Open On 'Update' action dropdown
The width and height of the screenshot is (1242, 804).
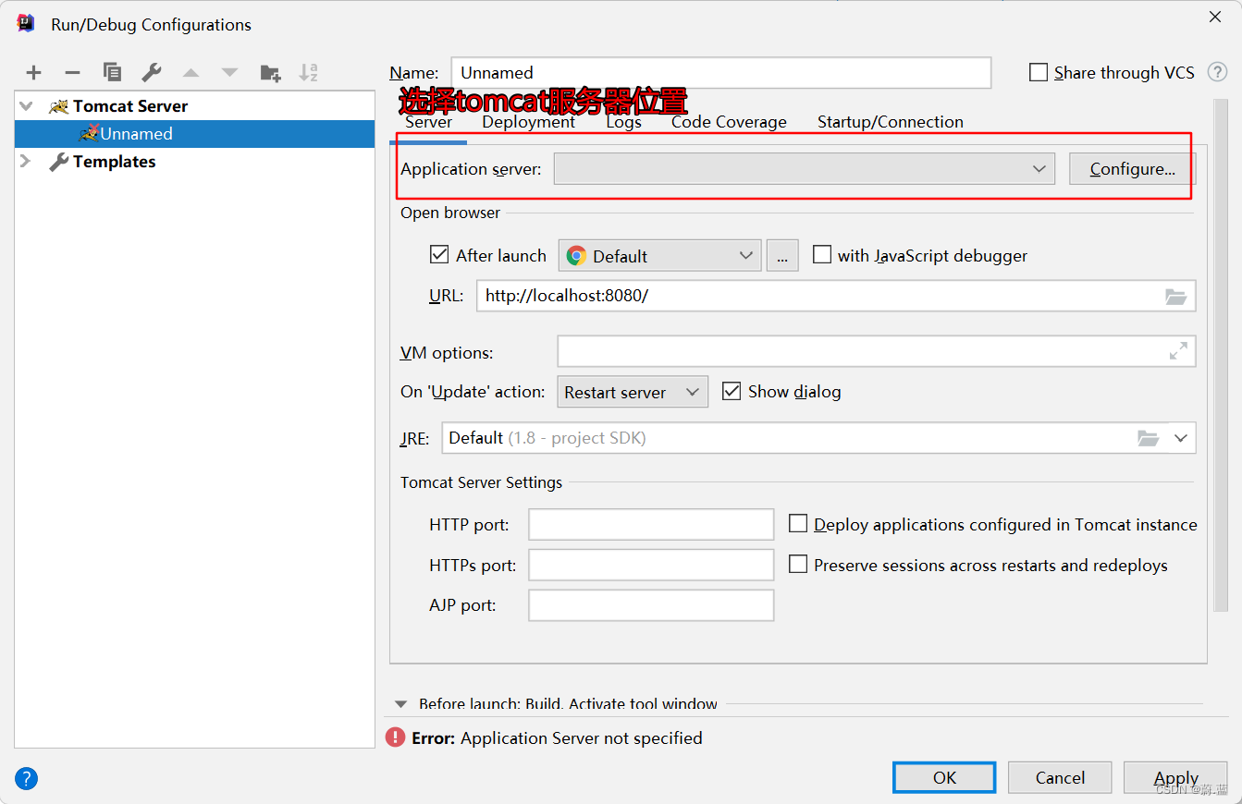(633, 392)
